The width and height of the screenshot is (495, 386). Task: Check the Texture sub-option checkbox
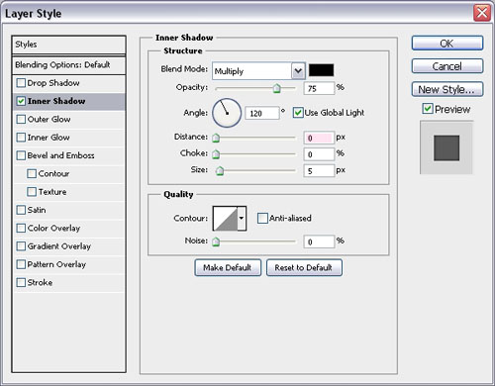32,192
